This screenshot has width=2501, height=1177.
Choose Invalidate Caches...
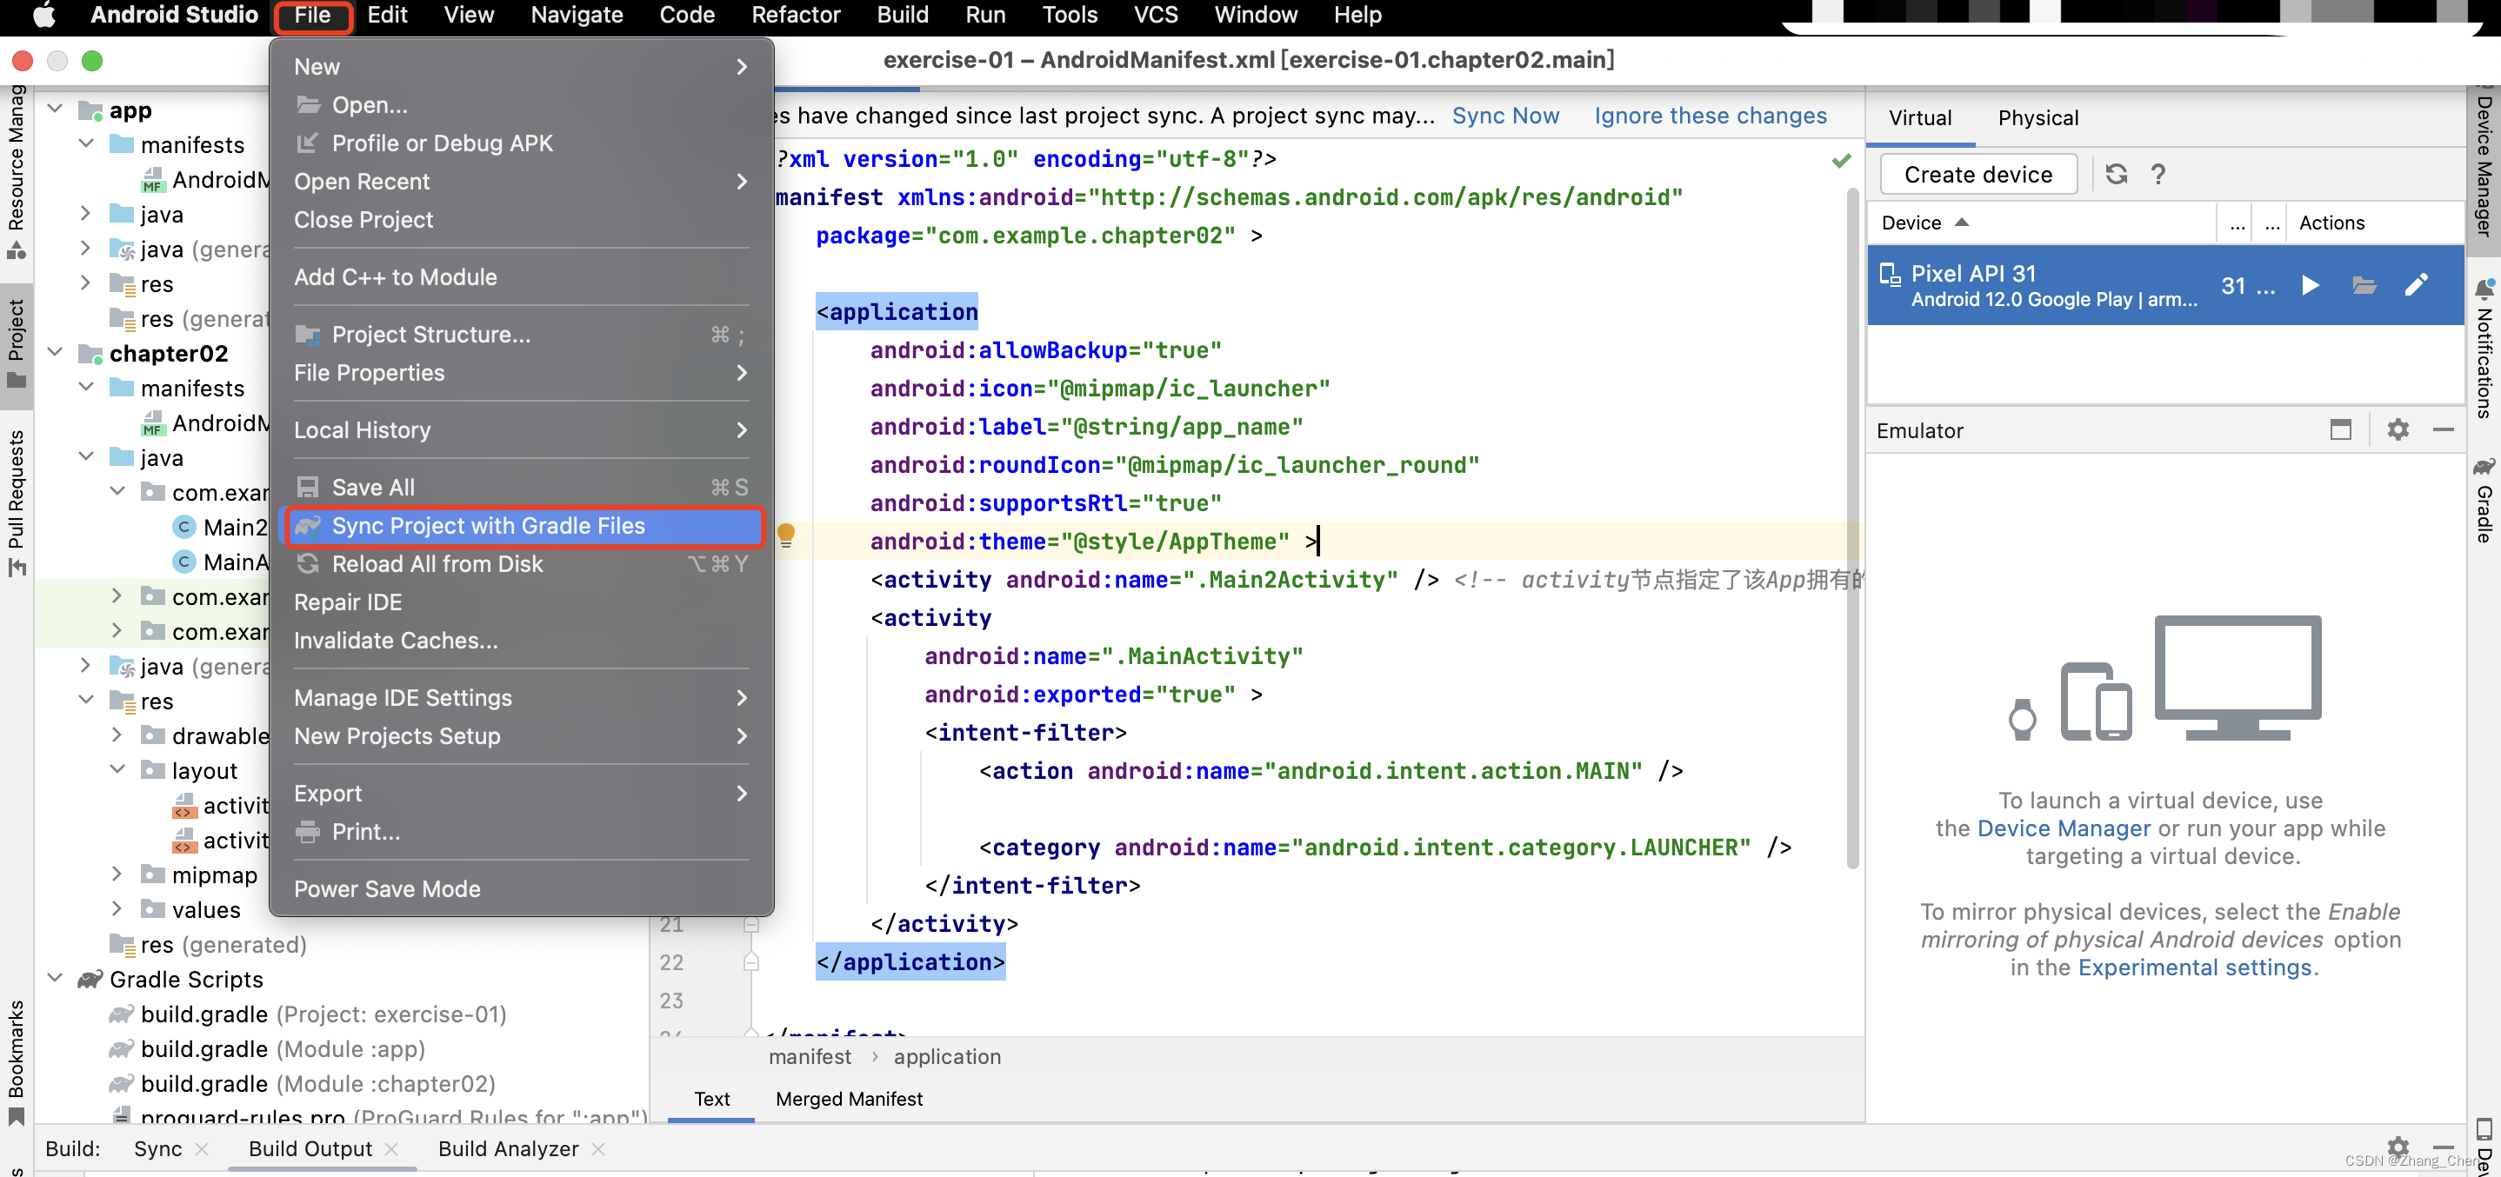pyautogui.click(x=522, y=641)
